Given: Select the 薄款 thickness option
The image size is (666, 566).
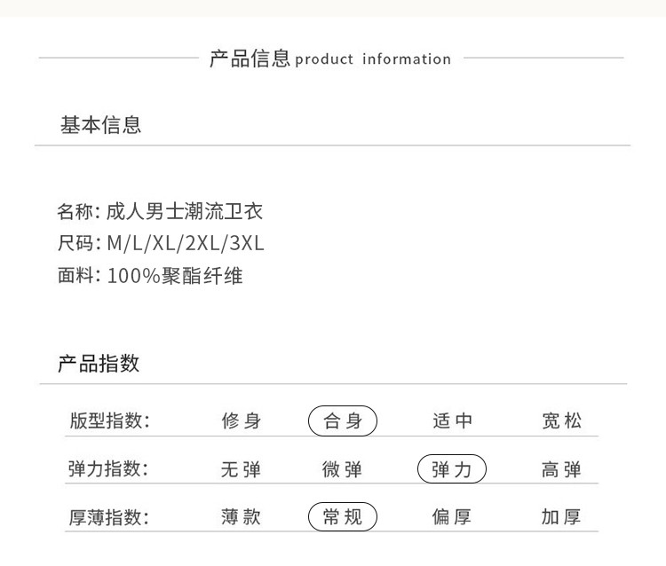Looking at the screenshot, I should click(241, 517).
